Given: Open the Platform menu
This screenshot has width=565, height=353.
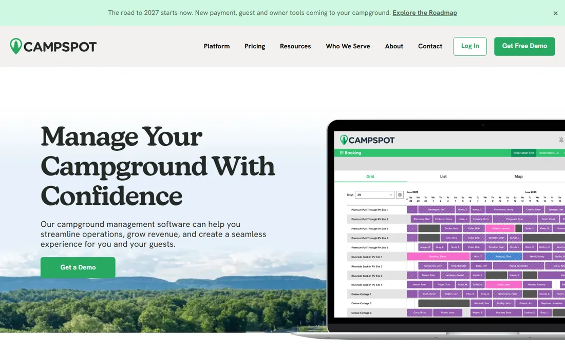Looking at the screenshot, I should tap(217, 46).
